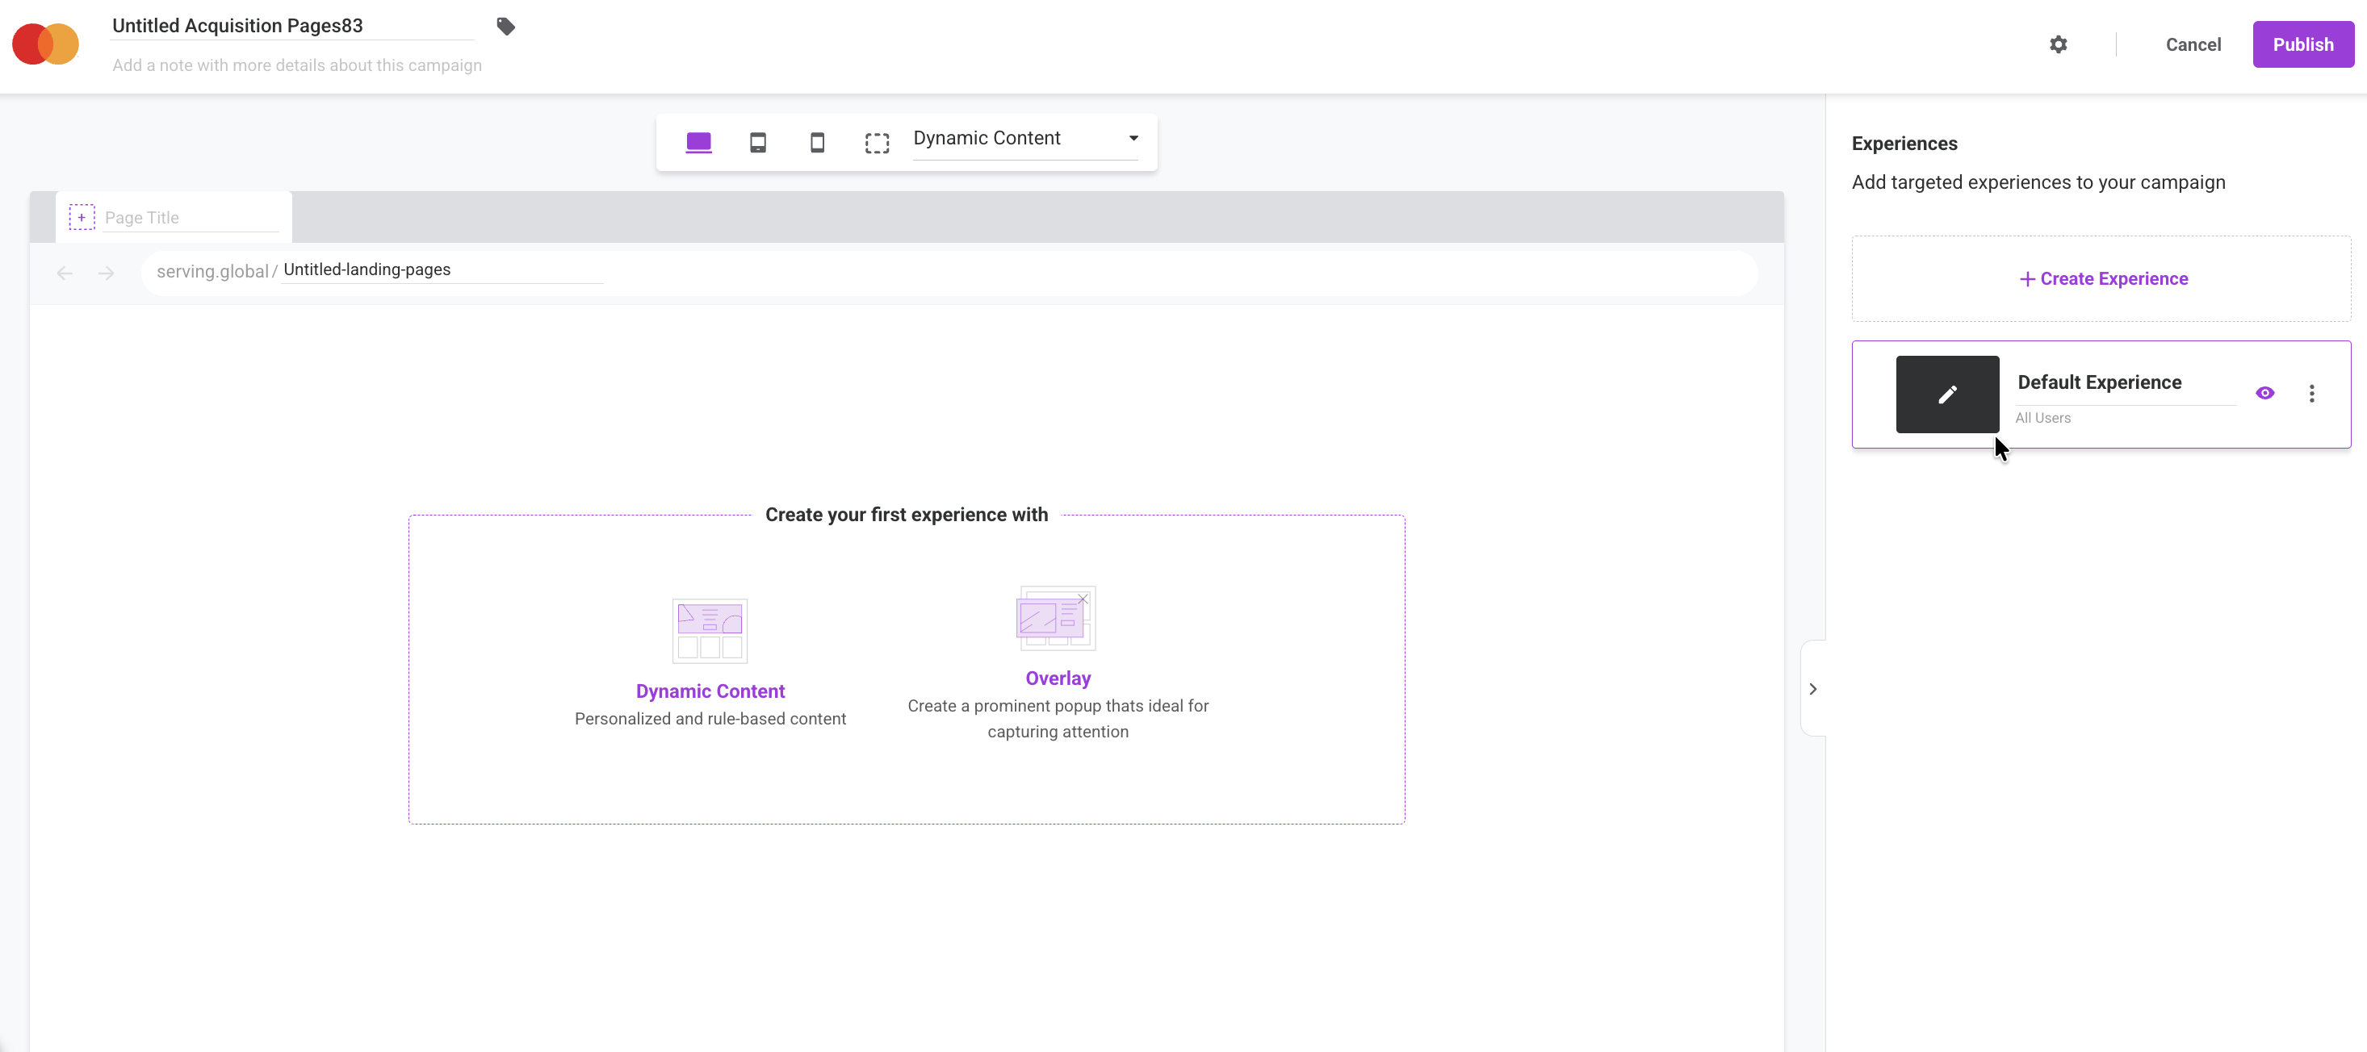2367x1052 pixels.
Task: Click the page title favicon placeholder icon
Action: point(82,217)
